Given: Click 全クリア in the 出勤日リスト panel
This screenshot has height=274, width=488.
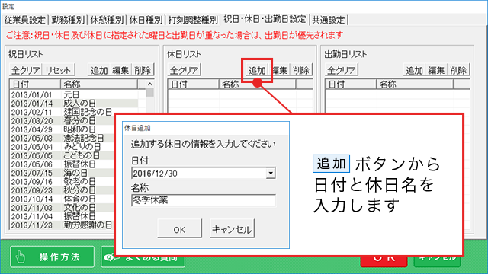Looking at the screenshot, I should click(x=342, y=70).
